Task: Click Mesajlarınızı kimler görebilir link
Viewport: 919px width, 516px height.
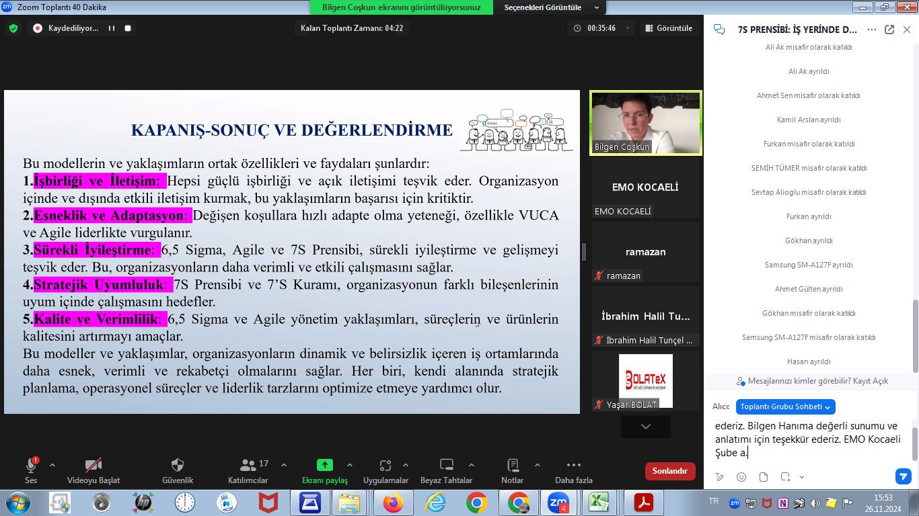Action: pyautogui.click(x=812, y=381)
